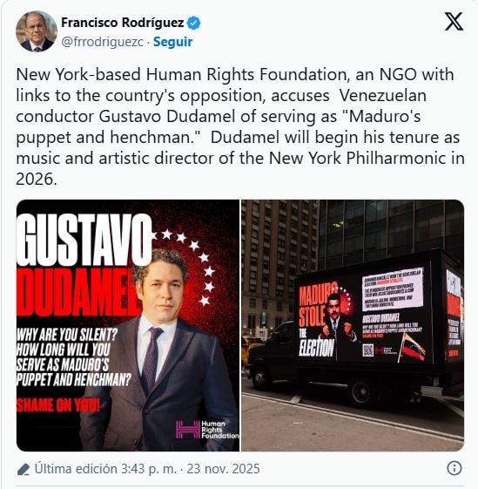Click the blue verified badge
The height and width of the screenshot is (489, 478).
194,23
